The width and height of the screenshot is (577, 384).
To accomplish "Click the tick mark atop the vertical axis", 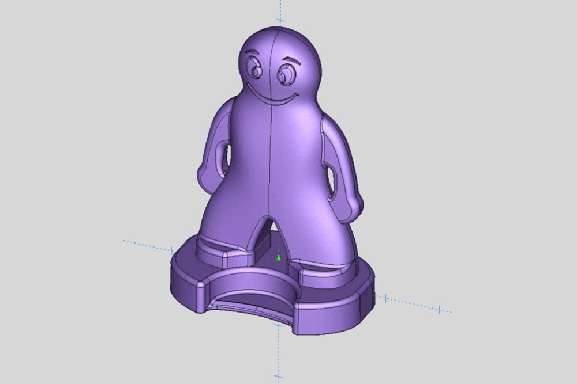I will pyautogui.click(x=280, y=21).
